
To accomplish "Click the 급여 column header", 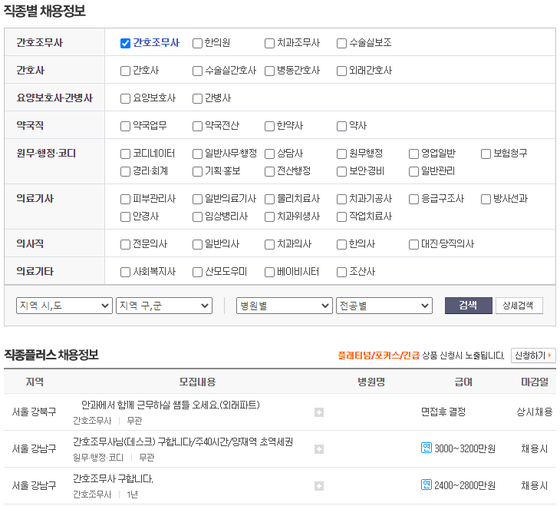I will (x=463, y=382).
